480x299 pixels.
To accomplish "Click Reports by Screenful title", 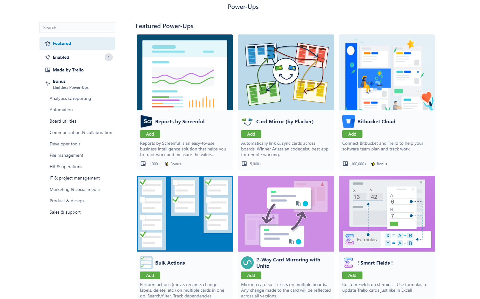I will pyautogui.click(x=180, y=121).
